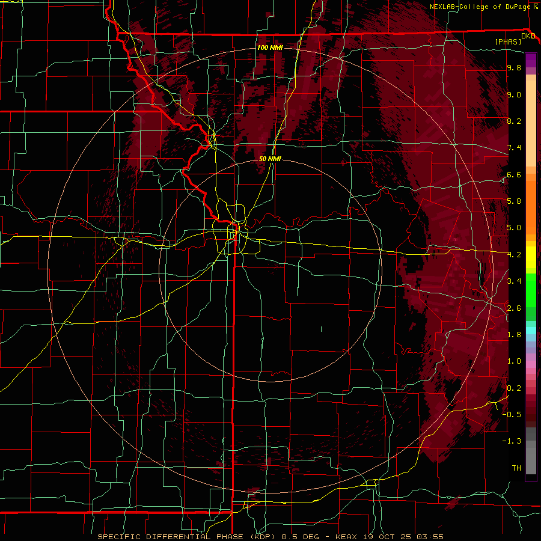Click the 9.8 value on the color scale
541x541 pixels.
click(x=514, y=68)
